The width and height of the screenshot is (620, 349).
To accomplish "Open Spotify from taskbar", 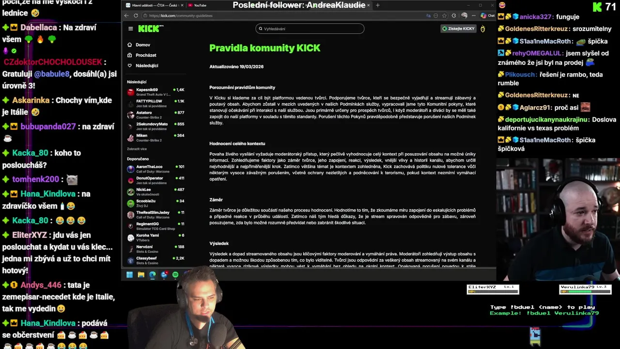I will [175, 275].
